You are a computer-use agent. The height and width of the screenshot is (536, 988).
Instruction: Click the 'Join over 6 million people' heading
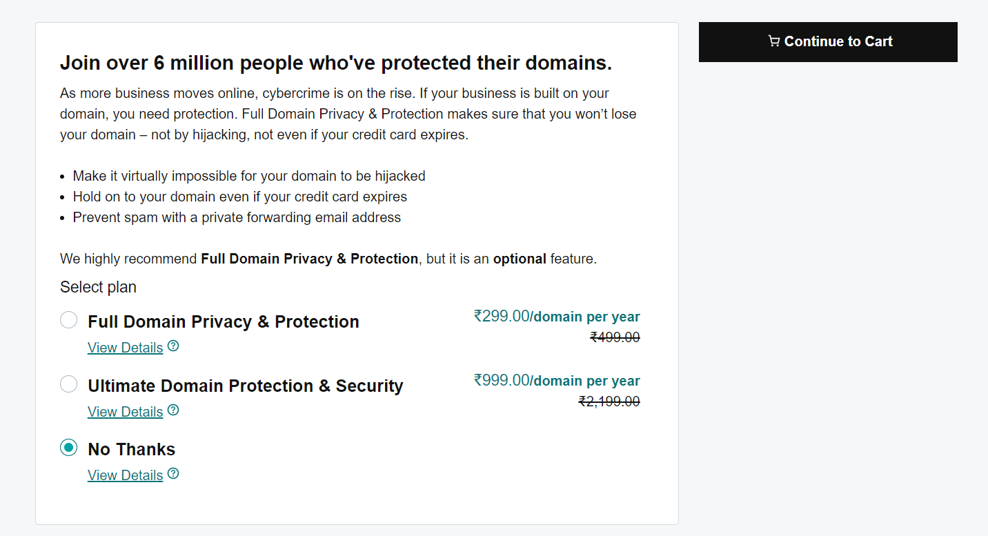336,63
